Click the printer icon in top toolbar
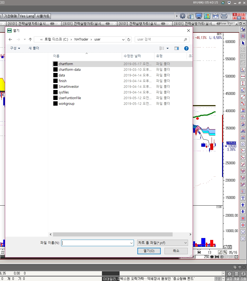Image resolution: width=247 pixels, height=281 pixels. (x=224, y=16)
